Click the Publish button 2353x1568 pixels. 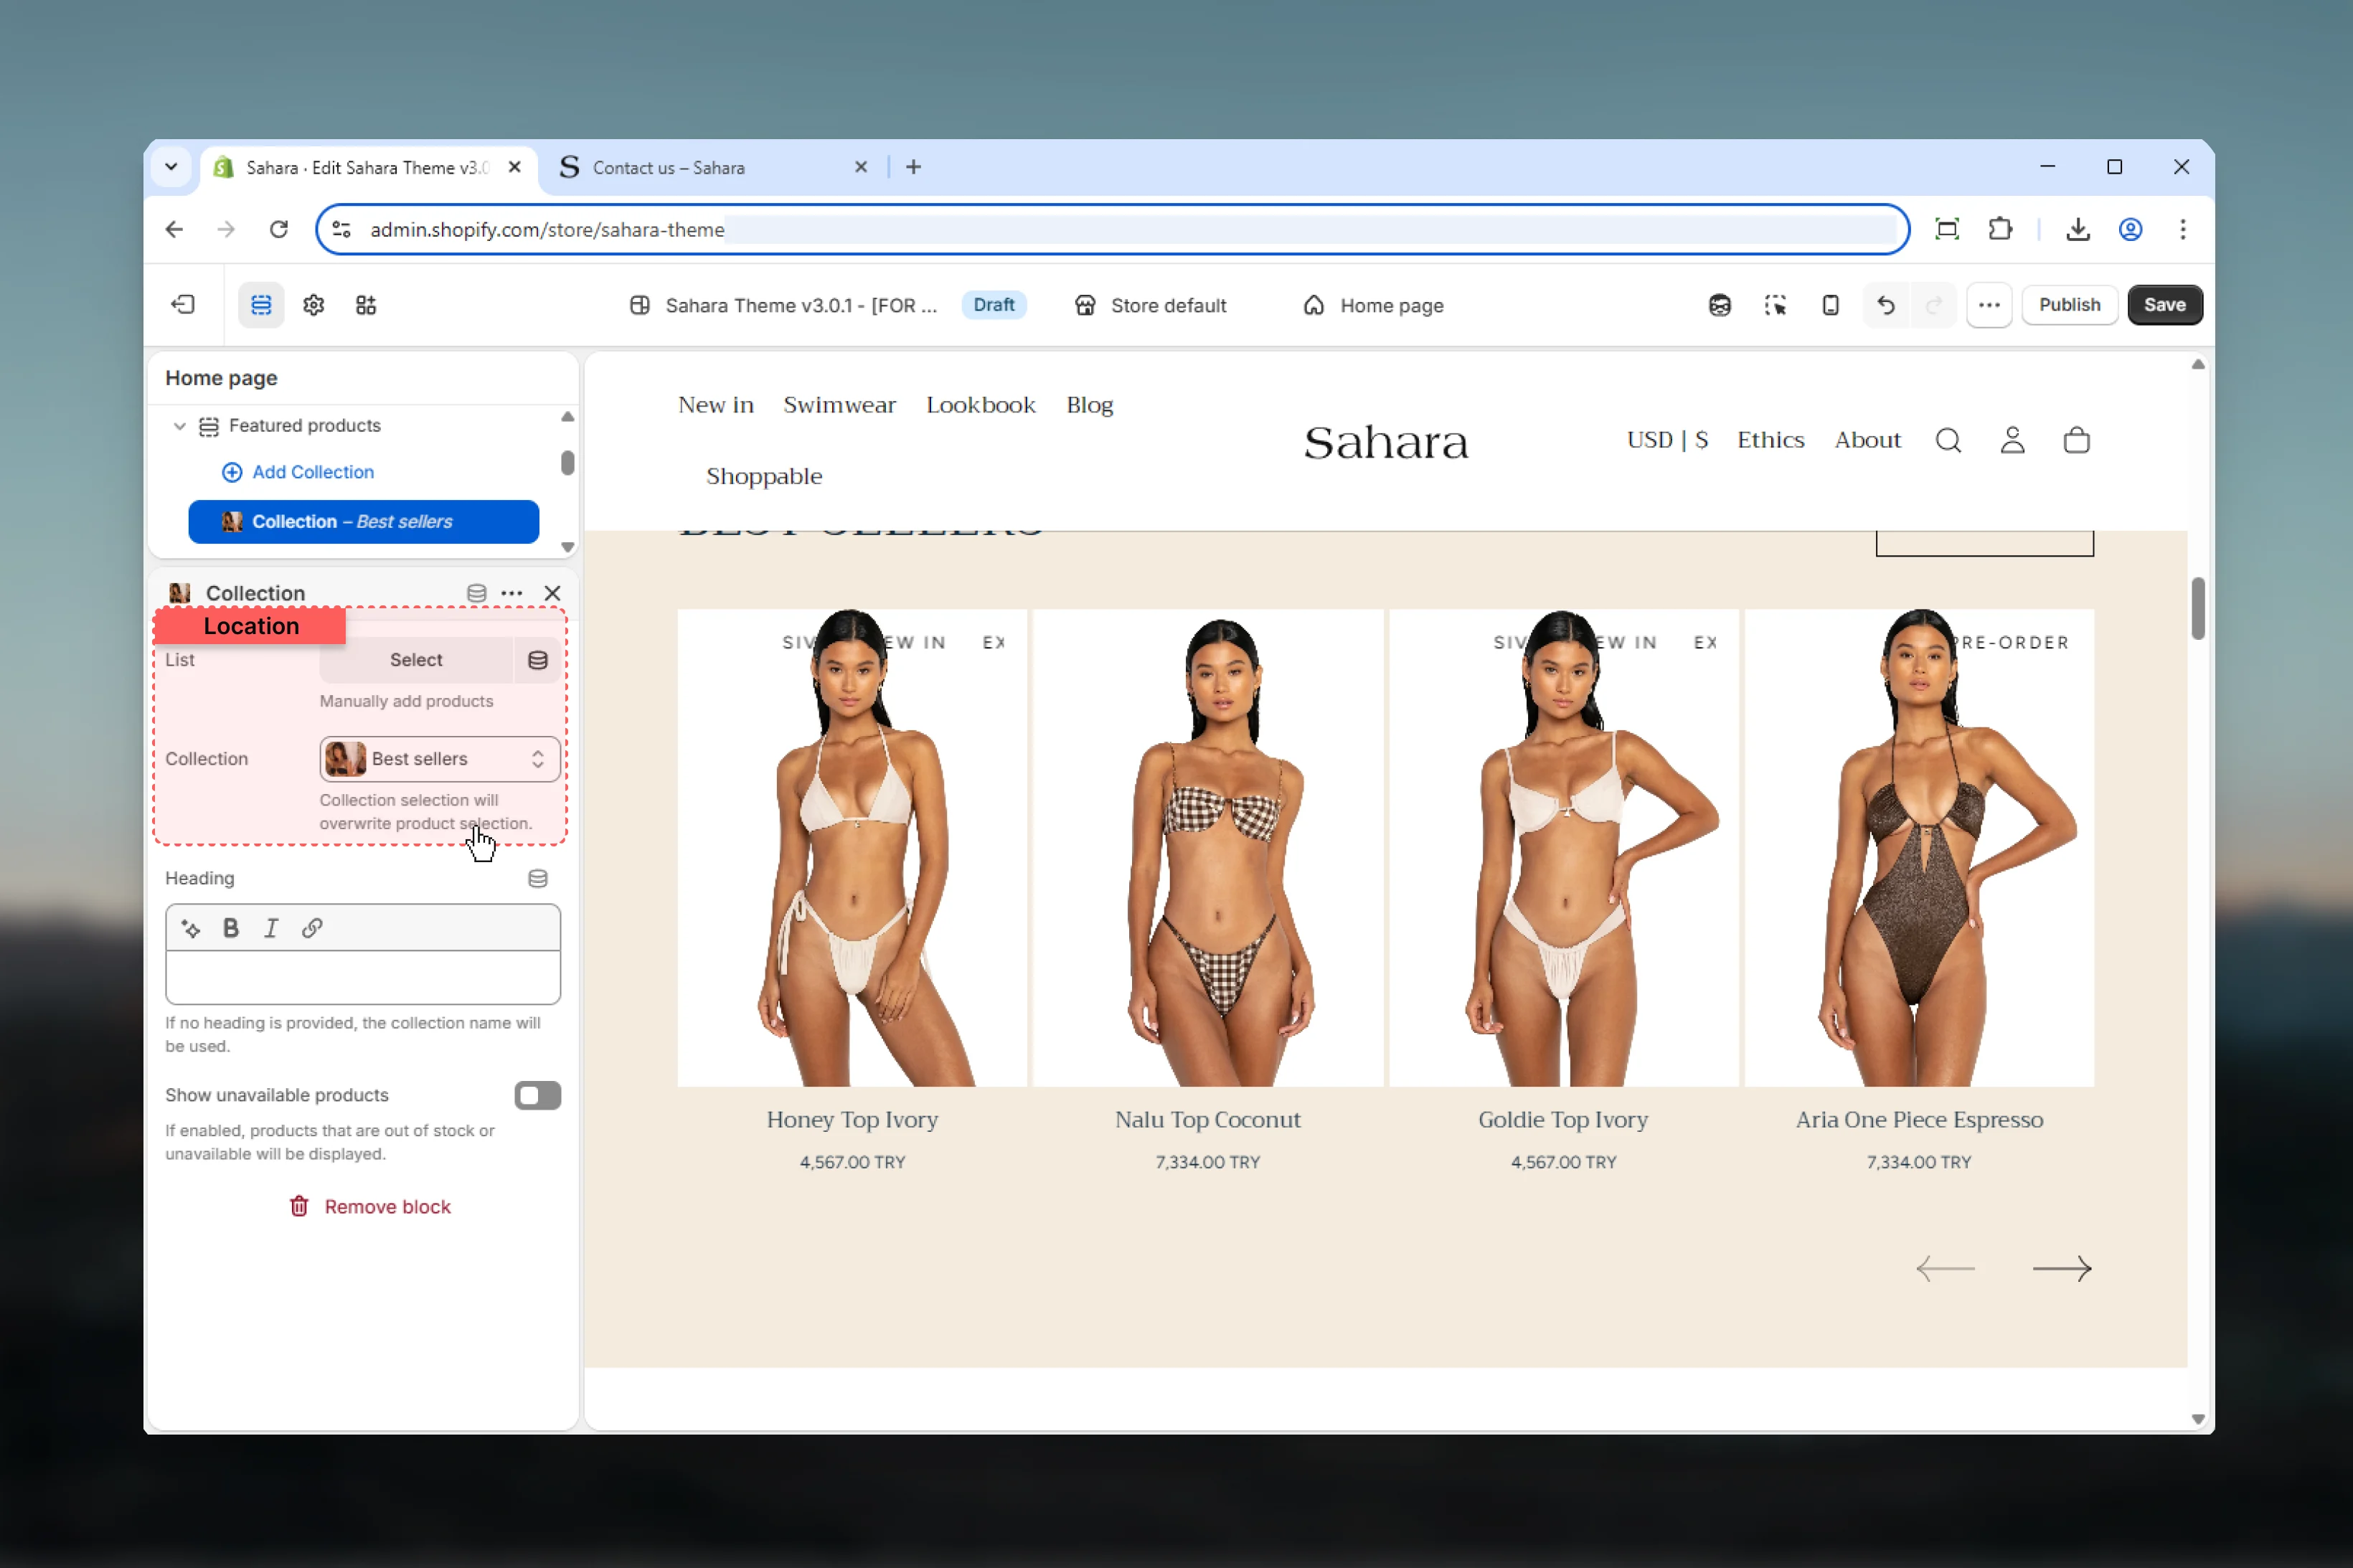[2069, 305]
